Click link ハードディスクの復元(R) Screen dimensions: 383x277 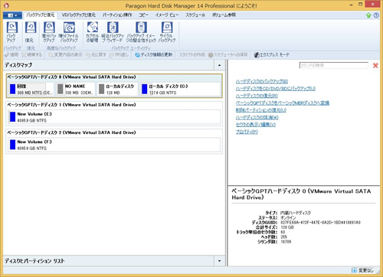tap(257, 96)
